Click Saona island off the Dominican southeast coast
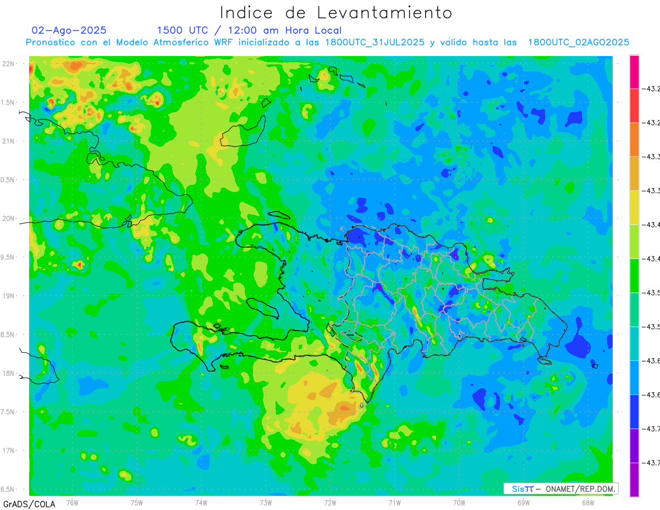 [x=544, y=360]
